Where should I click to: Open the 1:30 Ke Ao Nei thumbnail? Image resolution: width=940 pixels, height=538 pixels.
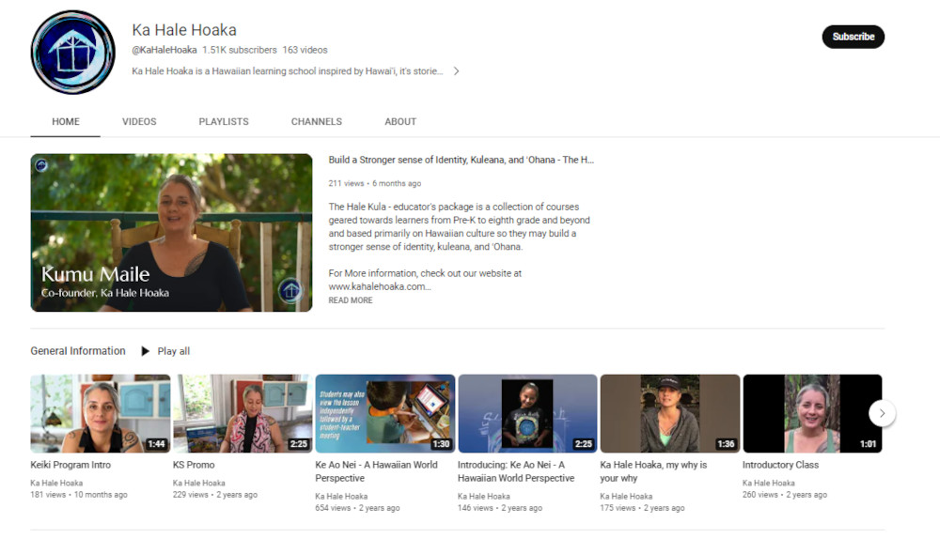tap(384, 413)
